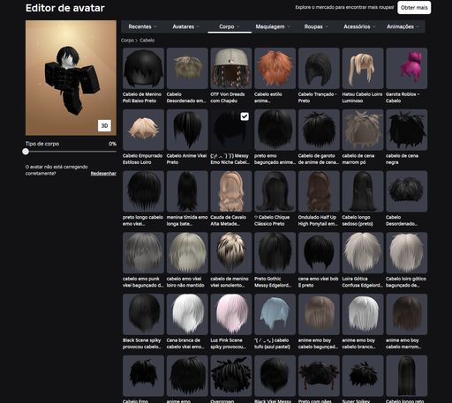
Task: Pick preto longo cabelo emo vkei hair
Action: point(143,191)
